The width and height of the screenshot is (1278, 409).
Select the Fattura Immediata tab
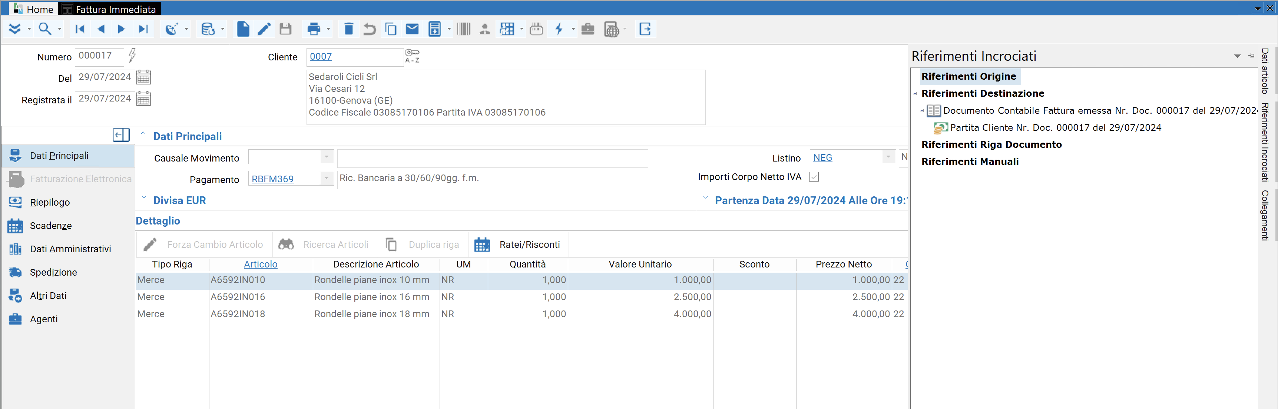(109, 9)
